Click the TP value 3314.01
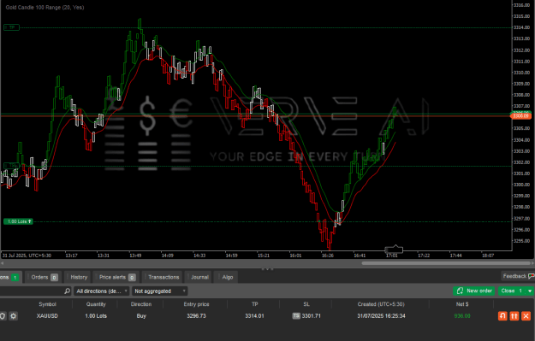Image resolution: width=535 pixels, height=341 pixels. [254, 316]
